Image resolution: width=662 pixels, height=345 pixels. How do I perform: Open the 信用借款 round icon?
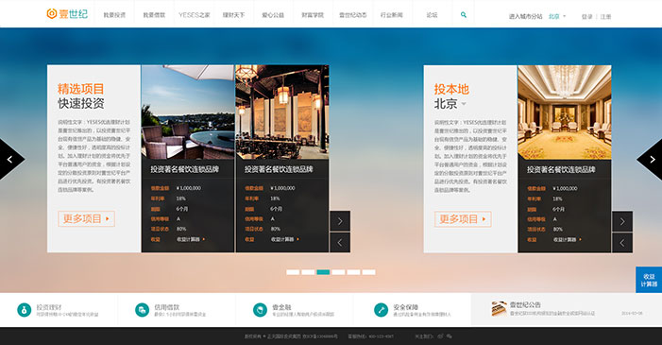click(142, 310)
